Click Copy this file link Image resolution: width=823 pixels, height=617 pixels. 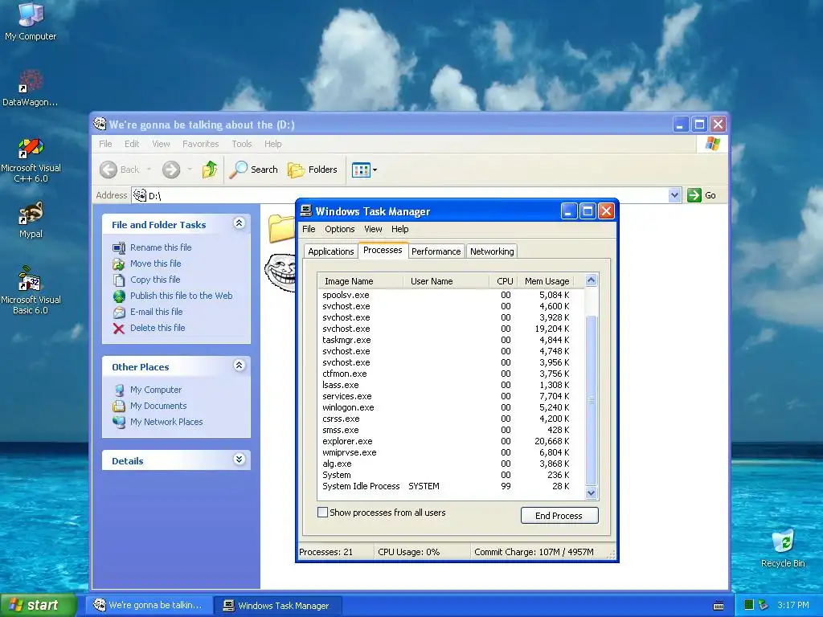pyautogui.click(x=155, y=280)
